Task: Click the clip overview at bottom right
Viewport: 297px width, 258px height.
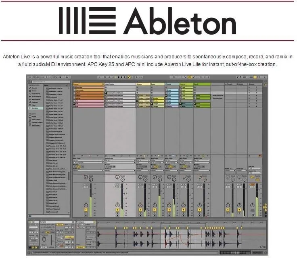Action: [234, 253]
